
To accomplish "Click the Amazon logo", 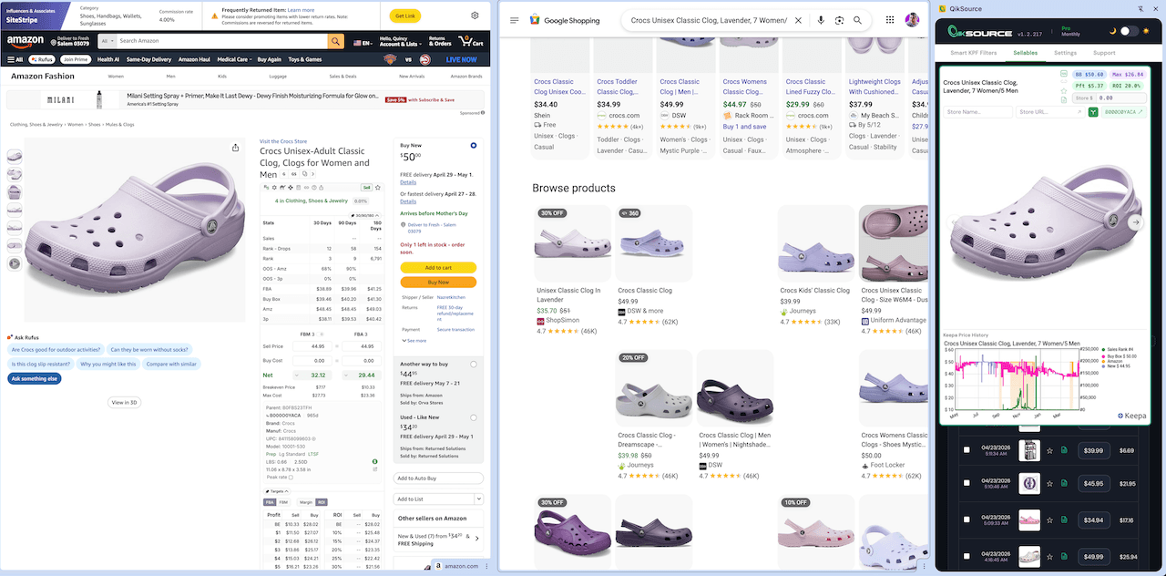I will [24, 41].
